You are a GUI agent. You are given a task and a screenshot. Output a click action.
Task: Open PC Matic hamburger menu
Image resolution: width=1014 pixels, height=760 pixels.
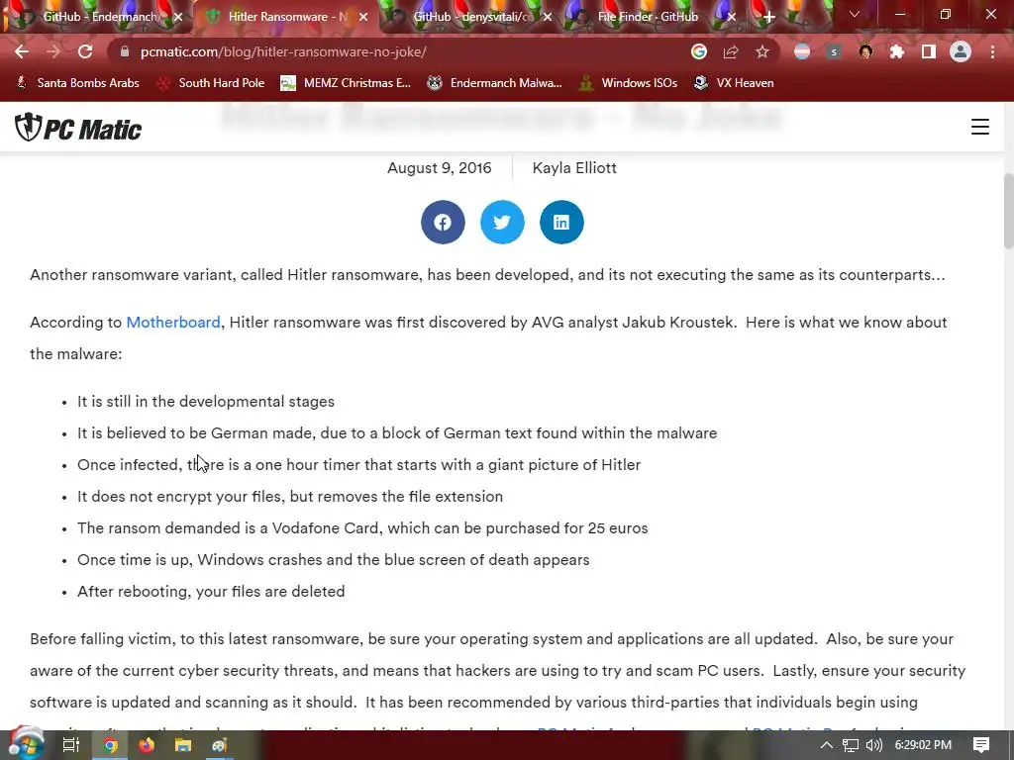(980, 127)
